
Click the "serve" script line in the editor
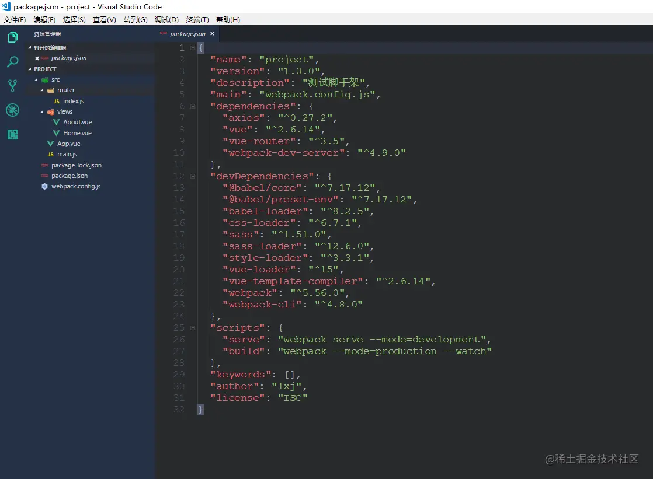pyautogui.click(x=357, y=340)
